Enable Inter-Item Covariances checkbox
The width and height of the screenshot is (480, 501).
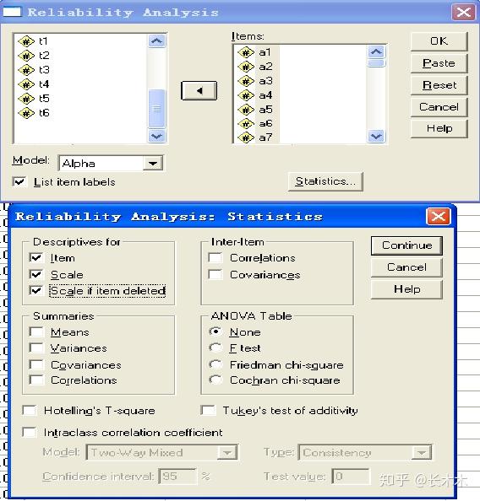pyautogui.click(x=215, y=274)
